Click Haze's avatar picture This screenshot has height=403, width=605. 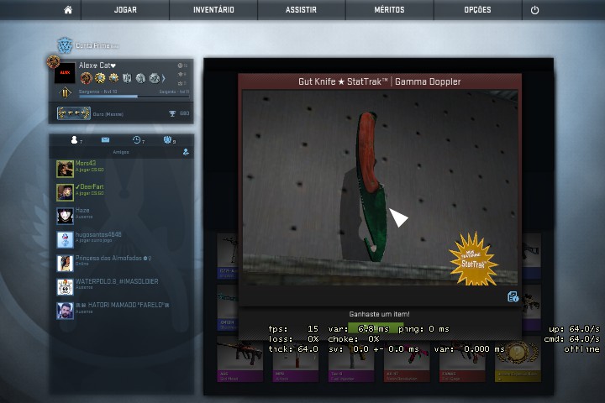(65, 216)
